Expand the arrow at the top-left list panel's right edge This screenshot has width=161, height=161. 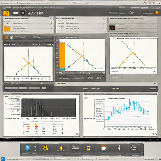(51, 19)
